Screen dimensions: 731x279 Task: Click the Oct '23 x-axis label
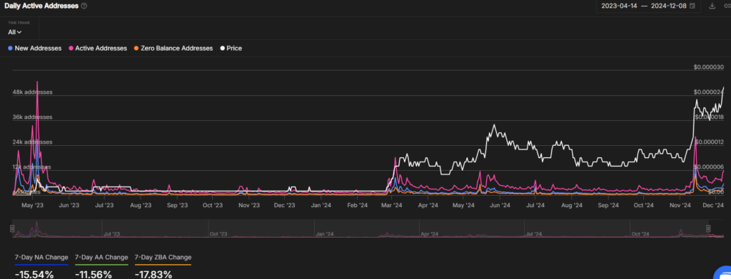coord(213,204)
